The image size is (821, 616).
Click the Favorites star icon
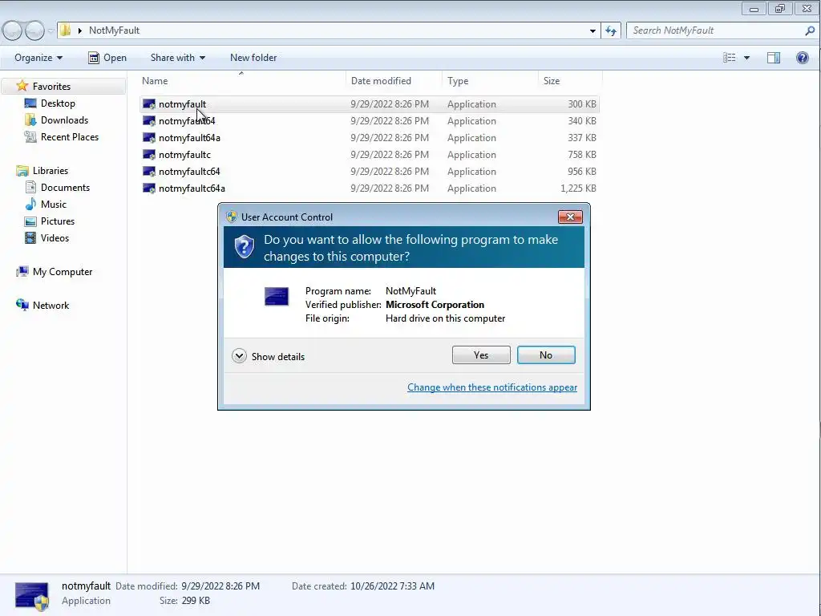tap(22, 86)
